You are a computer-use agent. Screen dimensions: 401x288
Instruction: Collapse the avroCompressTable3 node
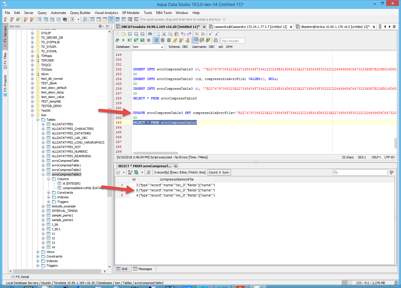43,174
